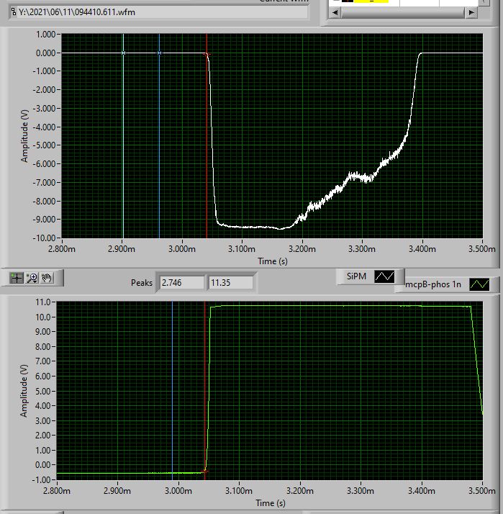Image resolution: width=503 pixels, height=514 pixels.
Task: Click the Amplitude (V) label of the mcpB-phos graph
Action: click(24, 391)
